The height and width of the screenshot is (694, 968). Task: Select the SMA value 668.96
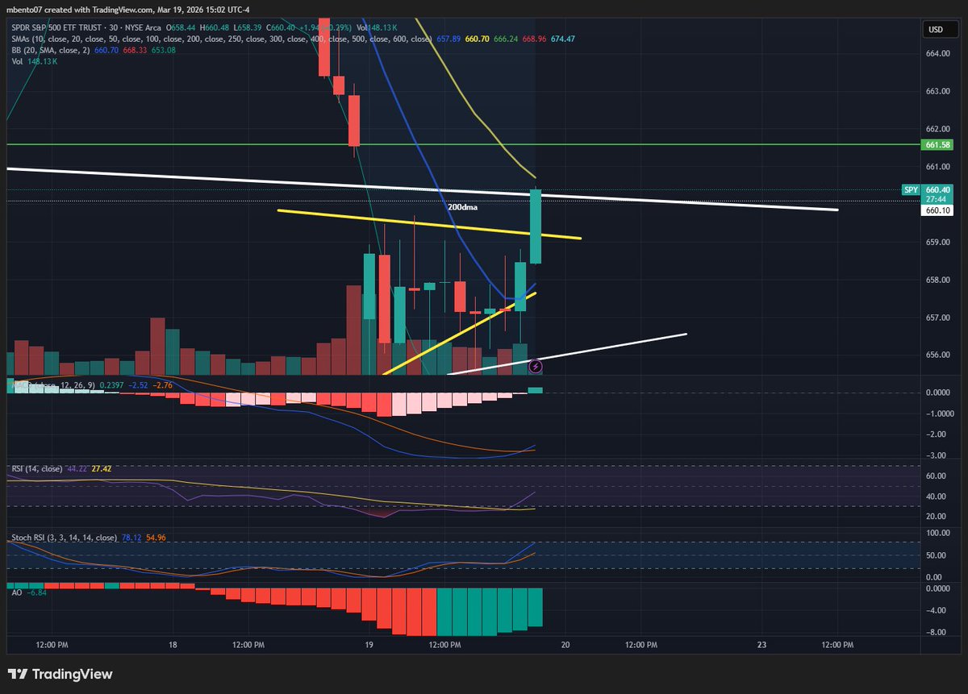(x=535, y=39)
